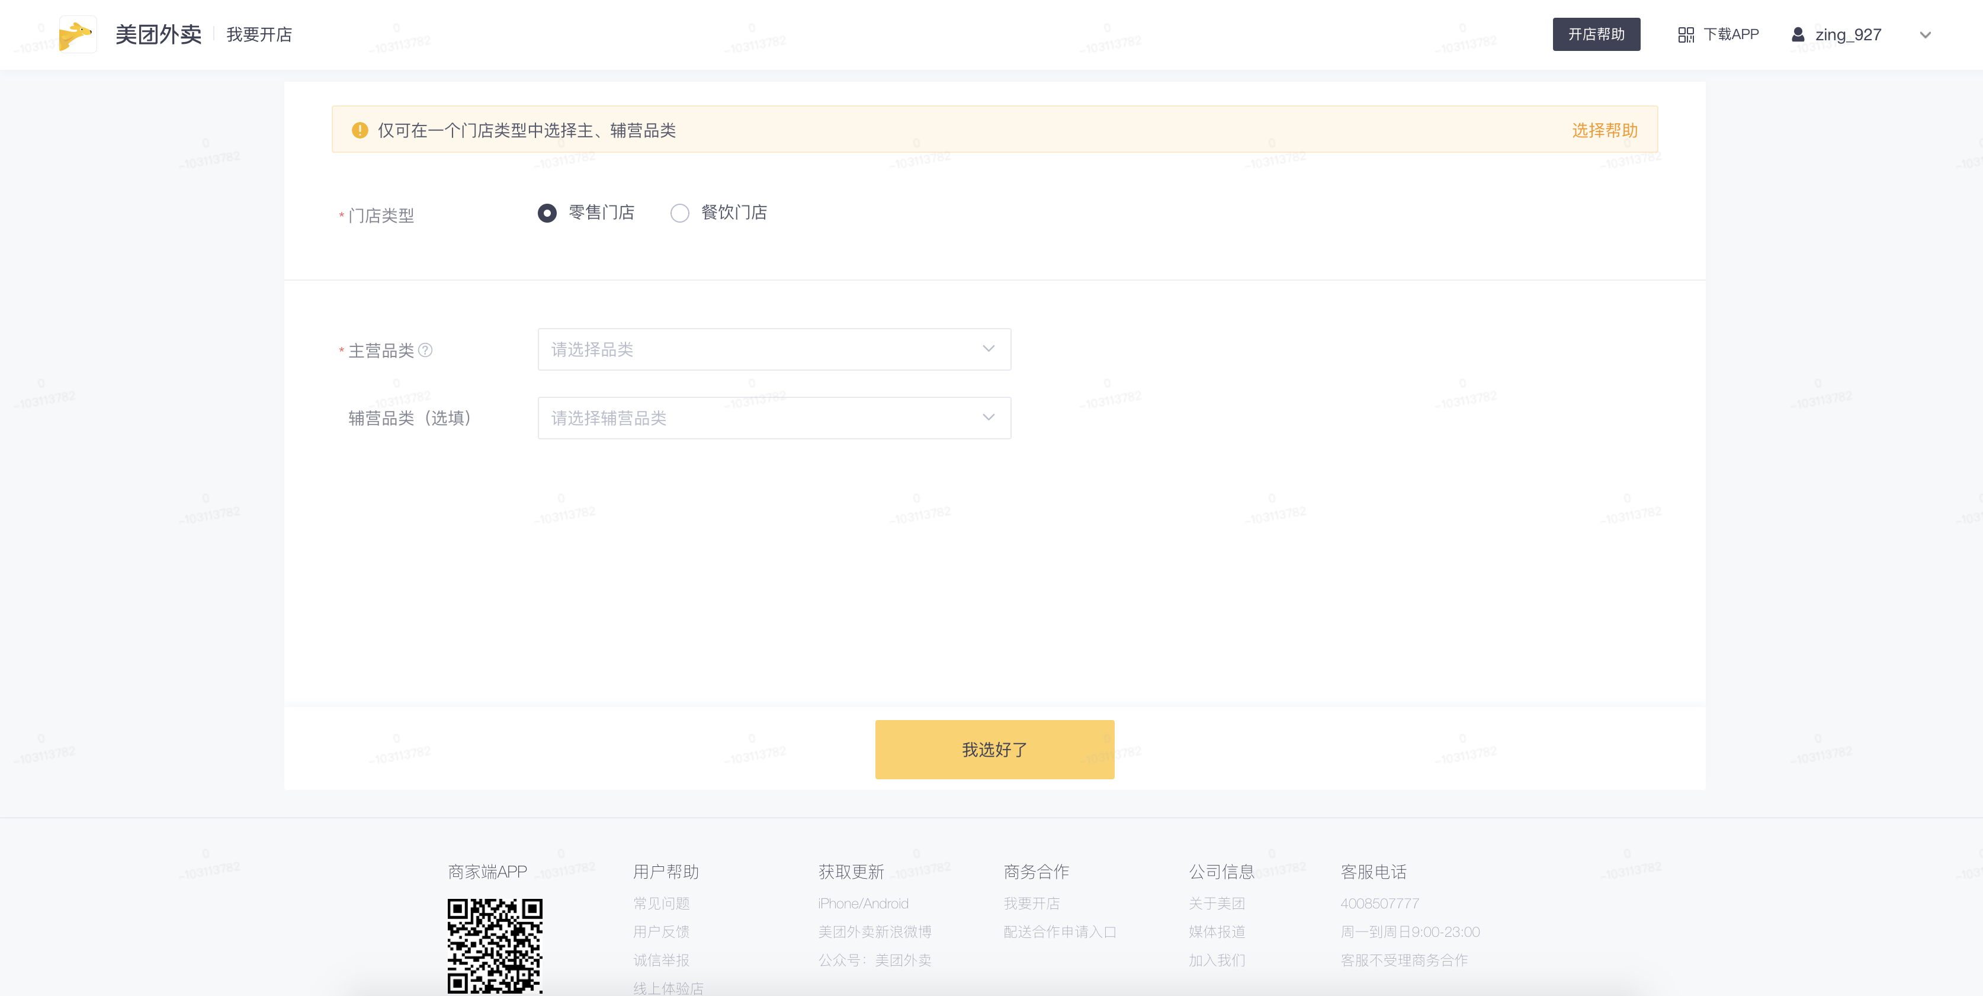Click the QR grid icon beside 下载APP
The height and width of the screenshot is (996, 1983).
click(x=1686, y=34)
